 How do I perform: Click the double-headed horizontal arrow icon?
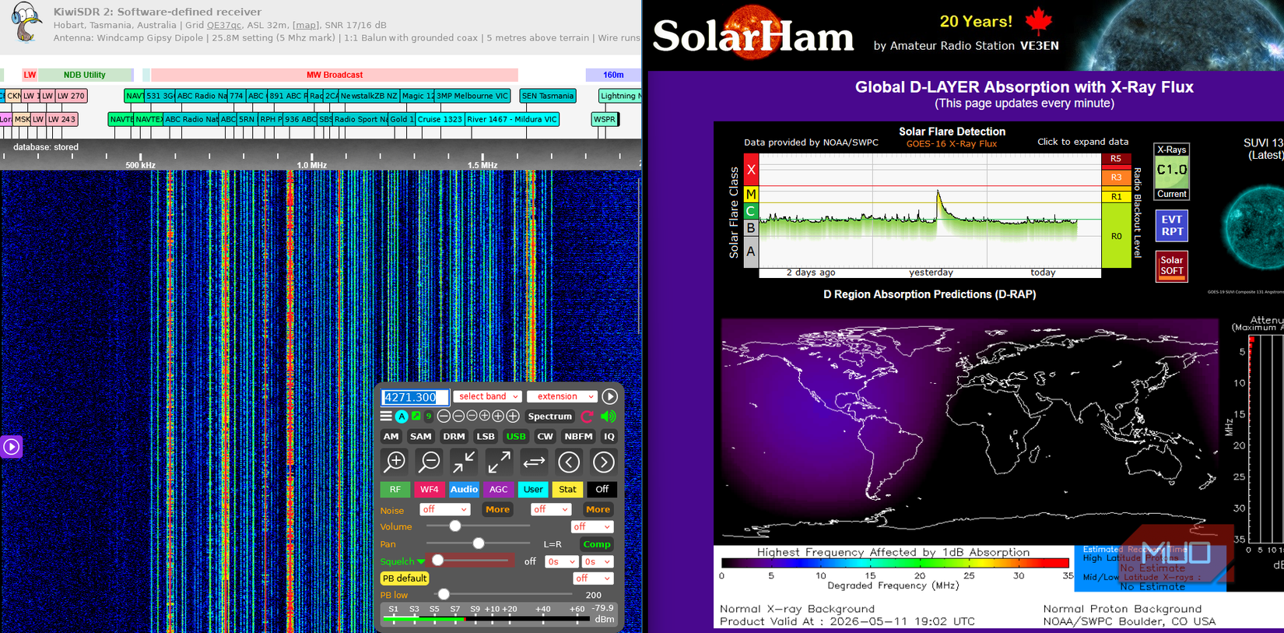click(534, 462)
